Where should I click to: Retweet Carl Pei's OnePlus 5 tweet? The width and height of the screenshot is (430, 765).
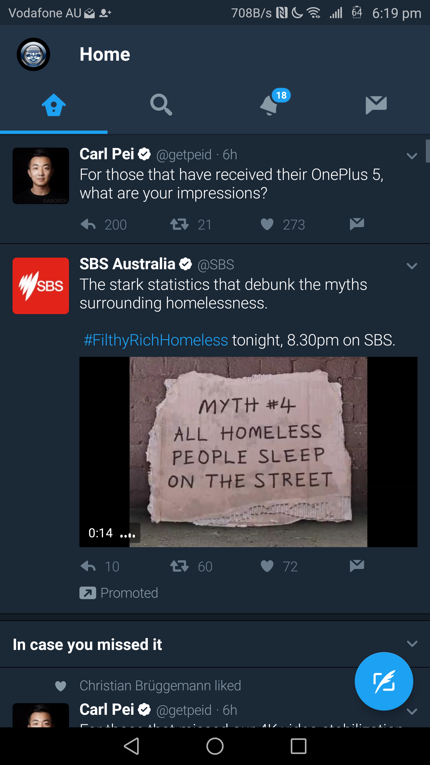179,224
